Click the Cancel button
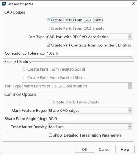The width and height of the screenshot is (137, 156). [105, 149]
